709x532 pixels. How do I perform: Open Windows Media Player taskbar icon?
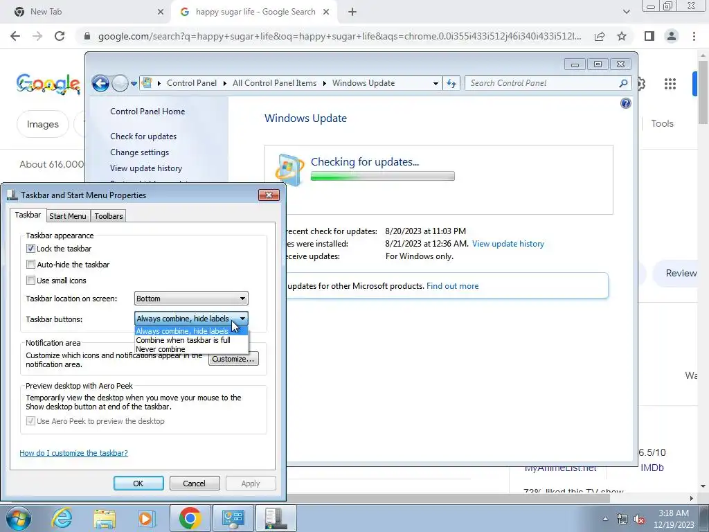(x=147, y=518)
